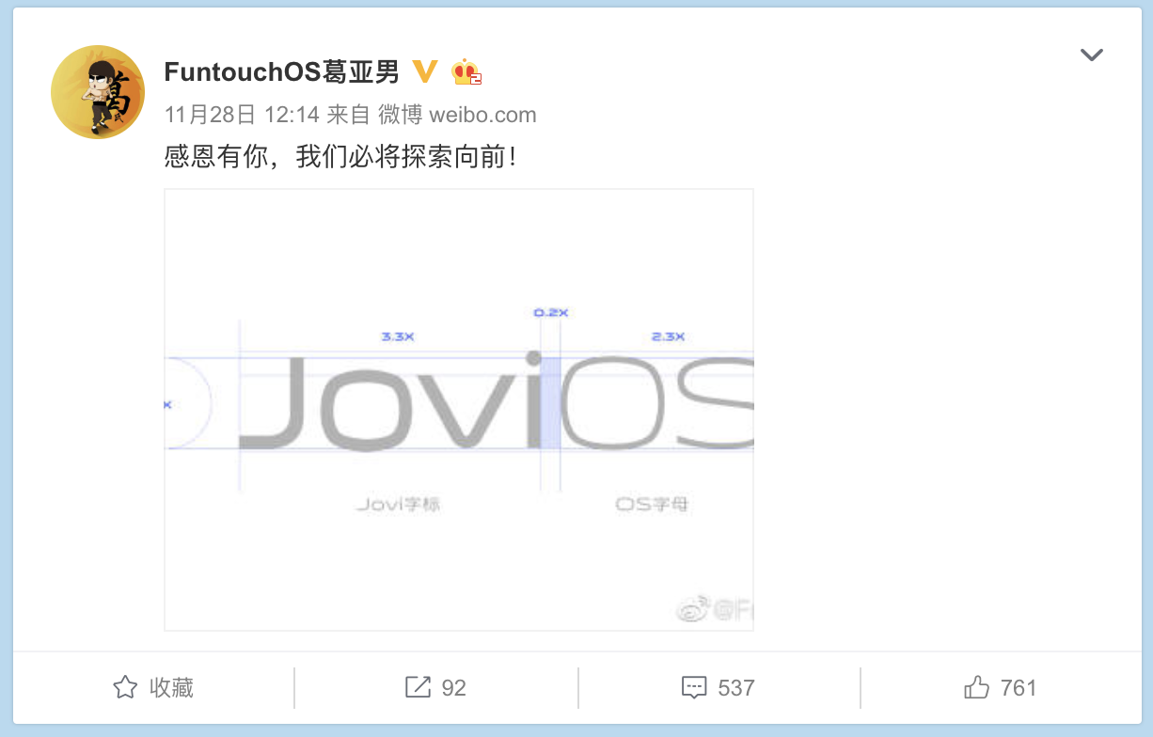Click the star favorite icon
Viewport: 1153px width, 737px height.
click(x=125, y=687)
